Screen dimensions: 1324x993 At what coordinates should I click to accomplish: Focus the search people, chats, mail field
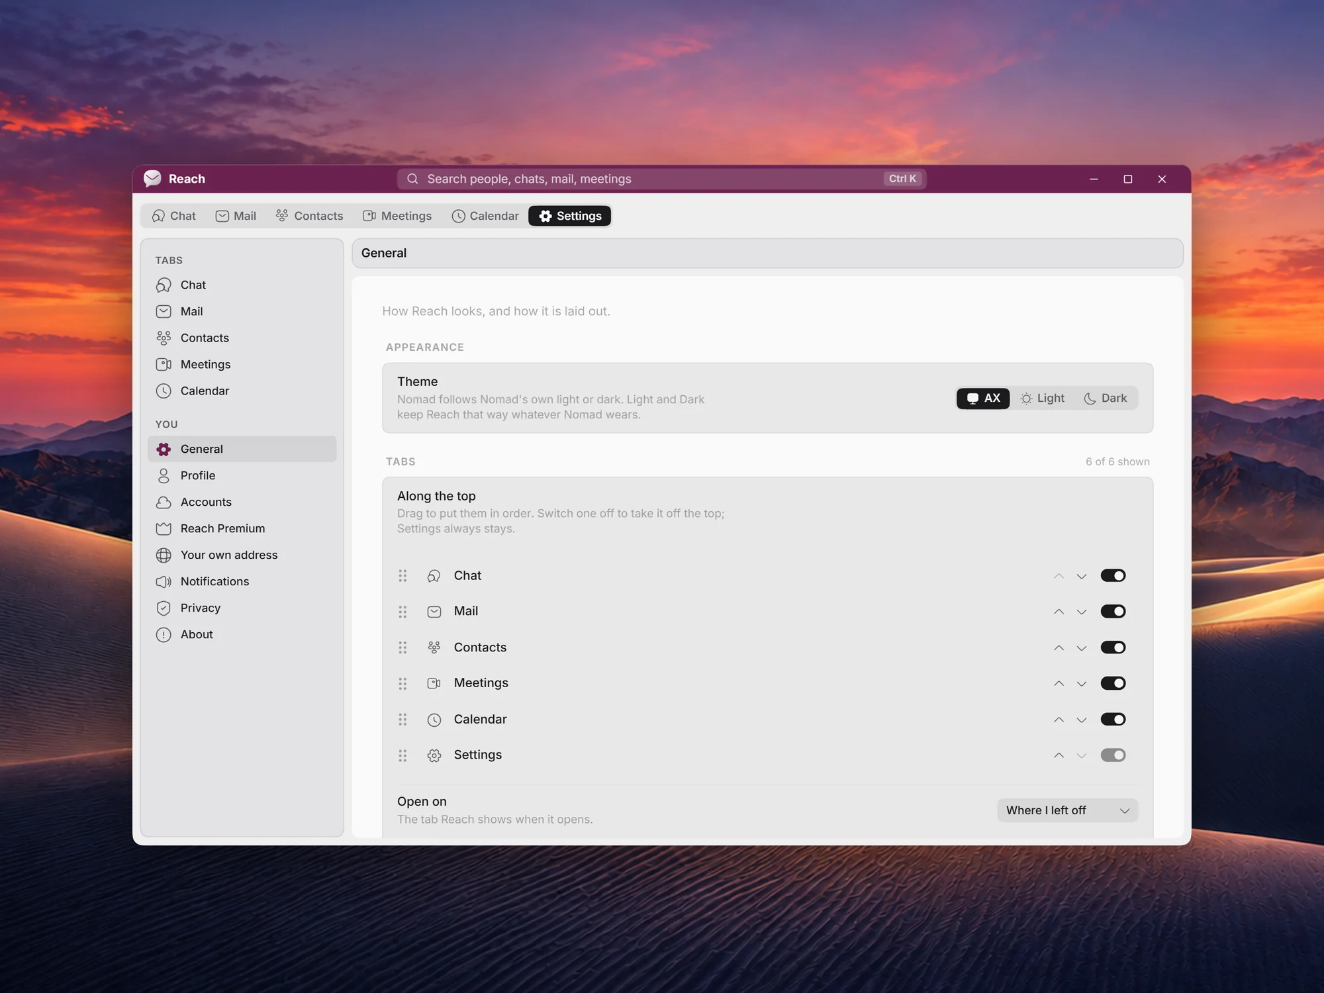click(x=661, y=179)
